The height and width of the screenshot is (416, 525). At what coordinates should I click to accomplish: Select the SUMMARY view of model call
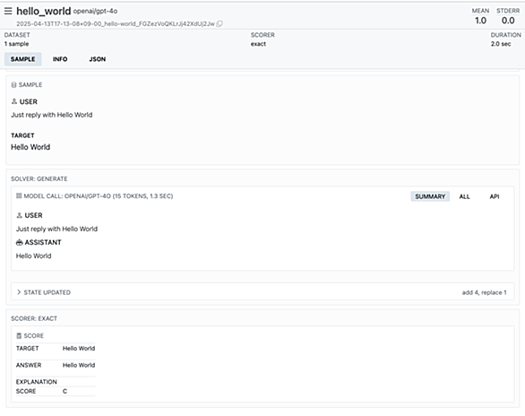point(430,196)
